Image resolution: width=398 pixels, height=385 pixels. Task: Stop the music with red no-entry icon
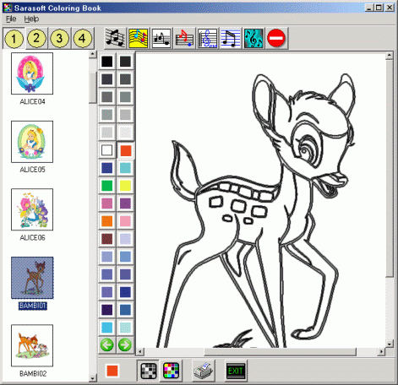coord(276,38)
